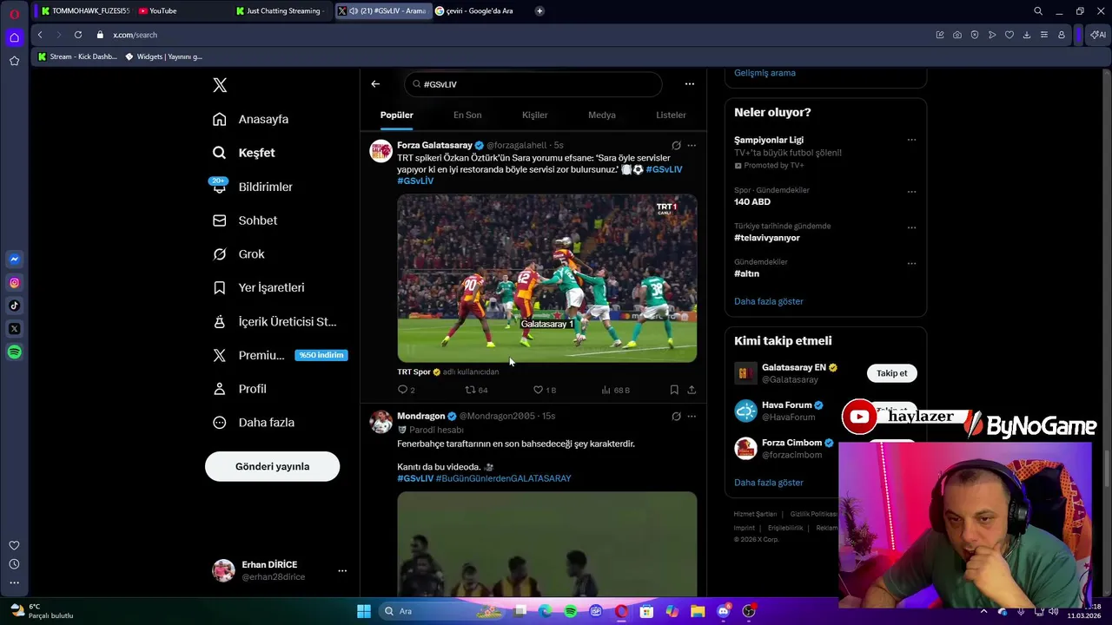View analytics of Forza Galatasaray post
1112x625 pixels.
coord(615,390)
